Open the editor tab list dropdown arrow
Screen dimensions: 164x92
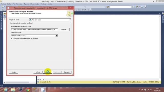(x=160, y=14)
